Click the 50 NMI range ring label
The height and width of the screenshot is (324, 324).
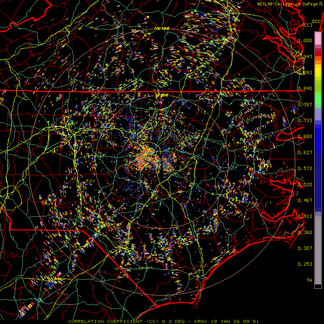tap(162, 95)
